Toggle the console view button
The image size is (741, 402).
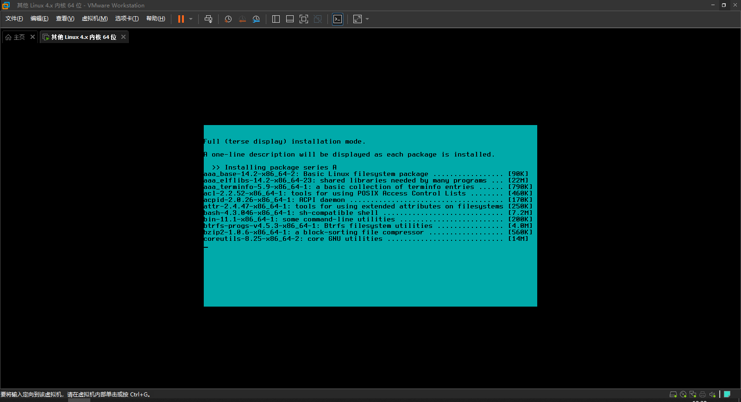(338, 19)
